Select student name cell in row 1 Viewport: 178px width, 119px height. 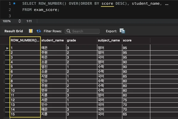[53, 48]
